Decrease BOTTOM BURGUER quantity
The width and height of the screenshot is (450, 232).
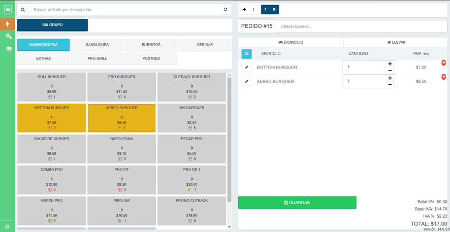390,71
